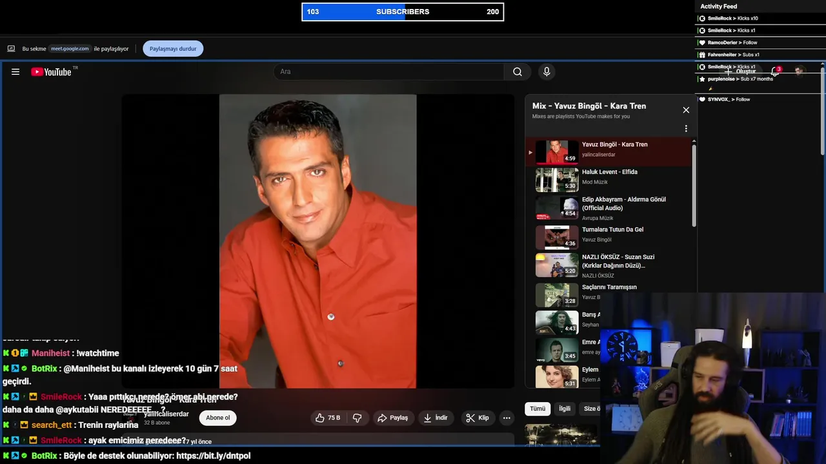The image size is (826, 464).
Task: Open the bit.ly/dntpol chat link
Action: [213, 456]
